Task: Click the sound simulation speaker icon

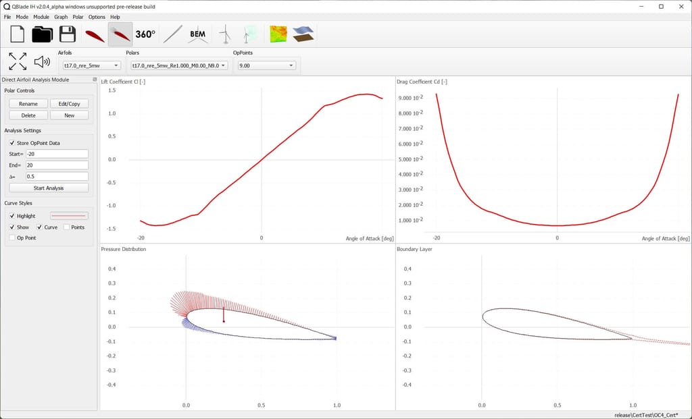Action: point(43,61)
